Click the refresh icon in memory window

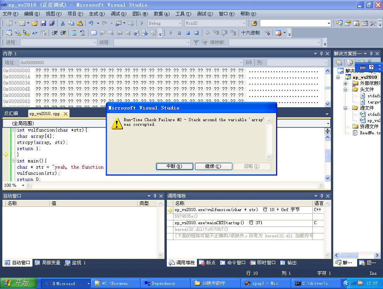coord(249,63)
